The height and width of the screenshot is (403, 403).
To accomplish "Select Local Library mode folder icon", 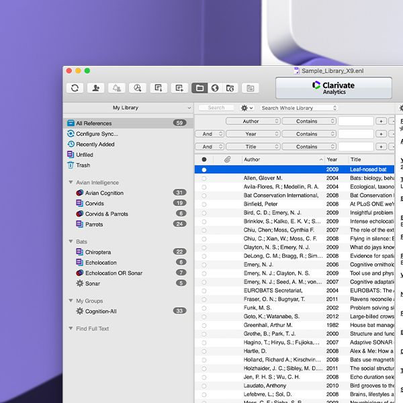I will [199, 88].
